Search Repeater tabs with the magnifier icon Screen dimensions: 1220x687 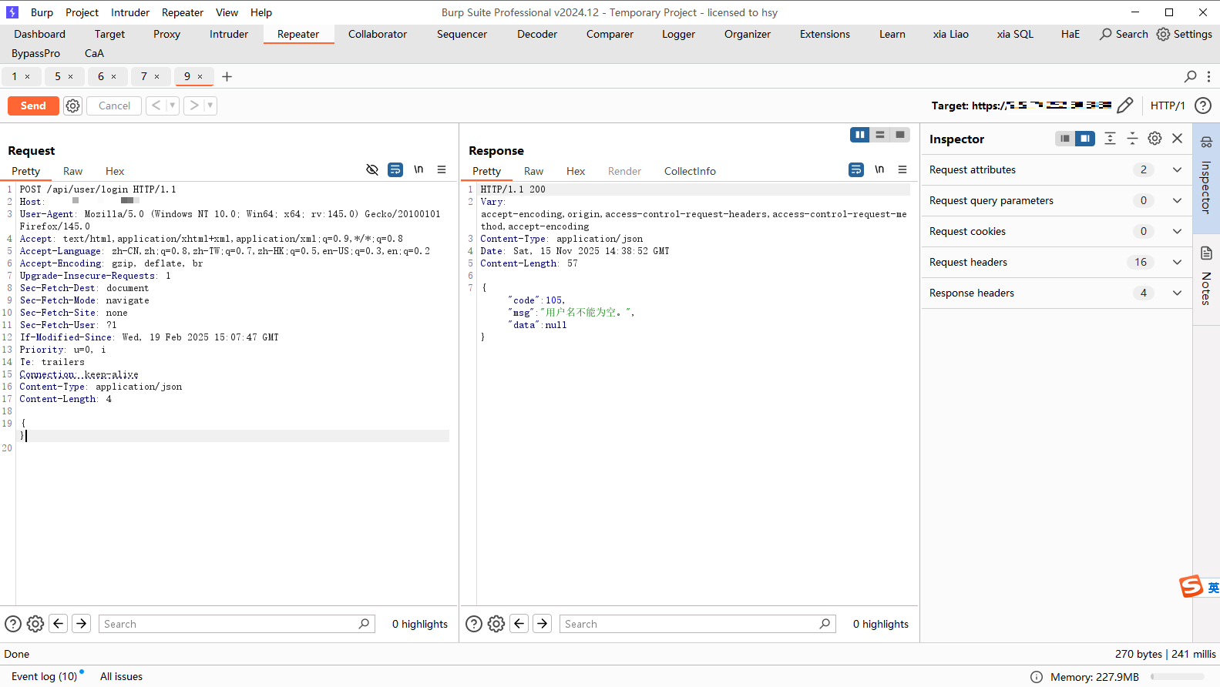point(1191,76)
